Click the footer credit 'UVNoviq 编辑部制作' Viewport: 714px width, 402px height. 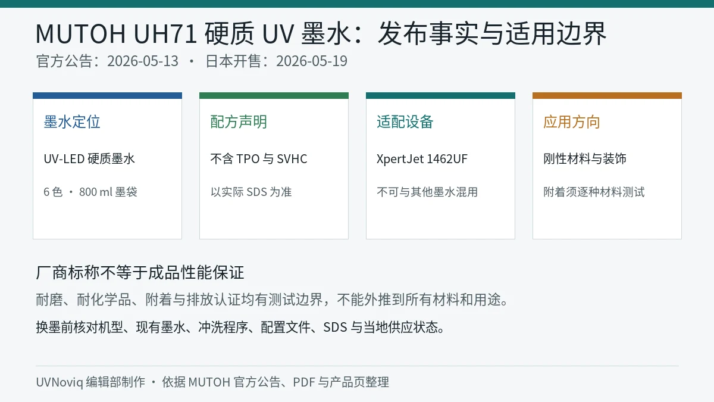[x=90, y=382]
